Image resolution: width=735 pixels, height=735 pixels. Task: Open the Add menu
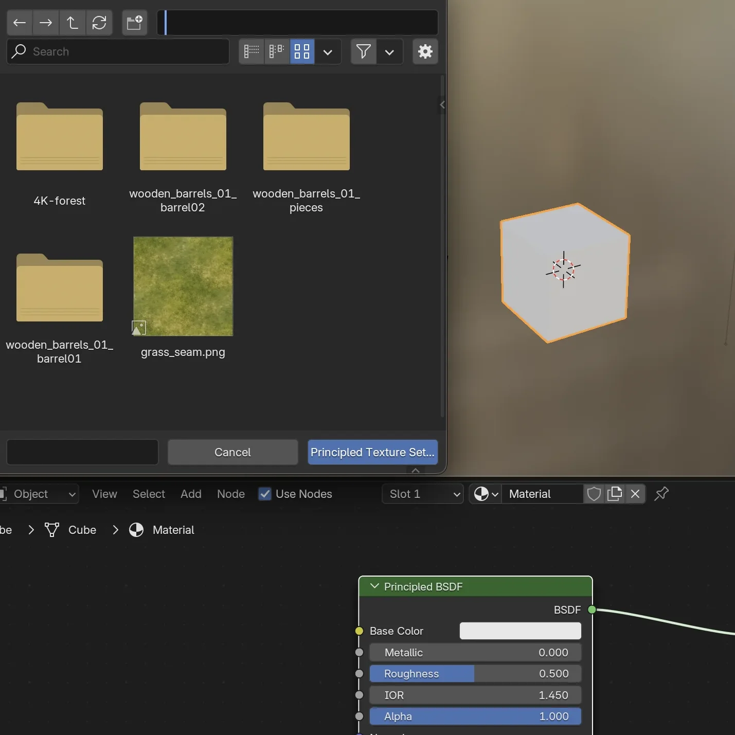tap(191, 494)
